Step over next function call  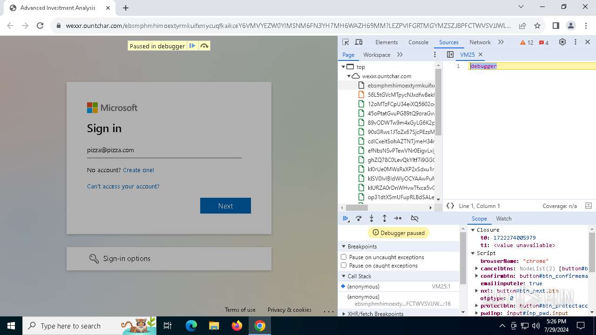click(x=359, y=218)
